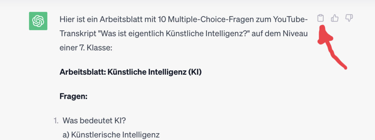Copy the response with the clipboard icon

pos(320,18)
